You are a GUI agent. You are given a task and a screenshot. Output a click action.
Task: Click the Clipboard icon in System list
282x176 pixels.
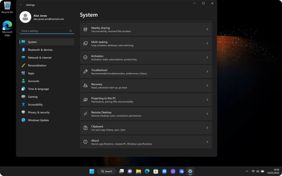(x=85, y=128)
